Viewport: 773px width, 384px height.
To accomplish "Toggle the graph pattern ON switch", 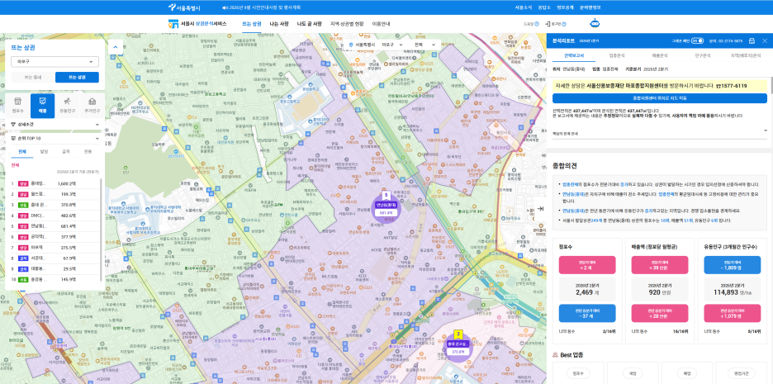I will pos(697,41).
